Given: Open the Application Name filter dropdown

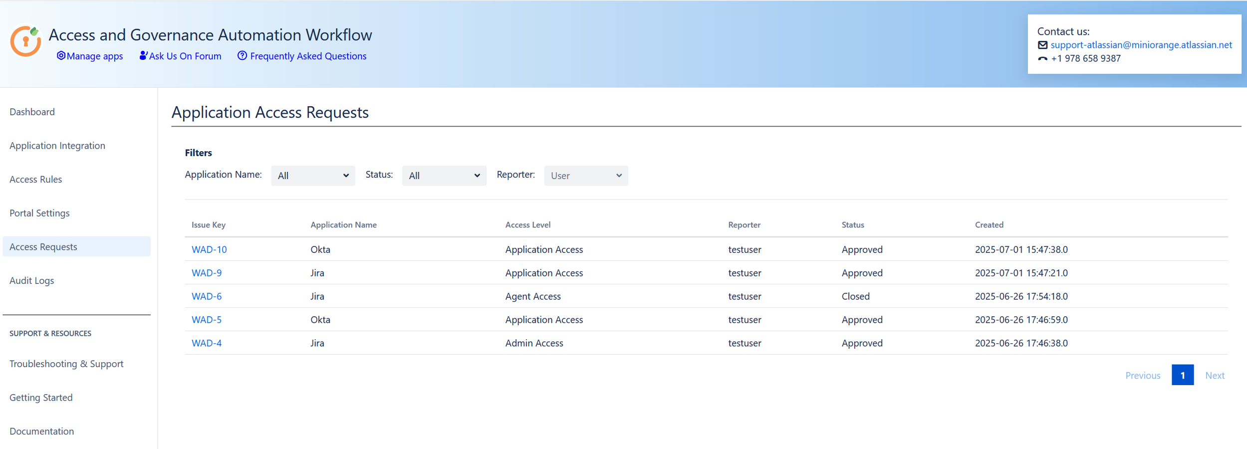Looking at the screenshot, I should pos(313,176).
